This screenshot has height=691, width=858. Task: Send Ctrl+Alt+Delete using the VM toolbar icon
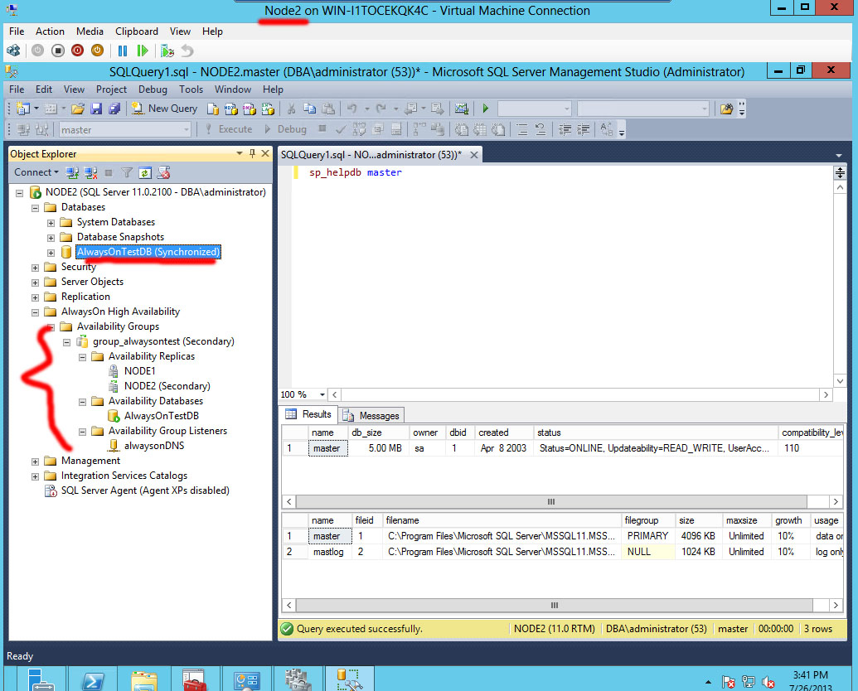click(14, 50)
